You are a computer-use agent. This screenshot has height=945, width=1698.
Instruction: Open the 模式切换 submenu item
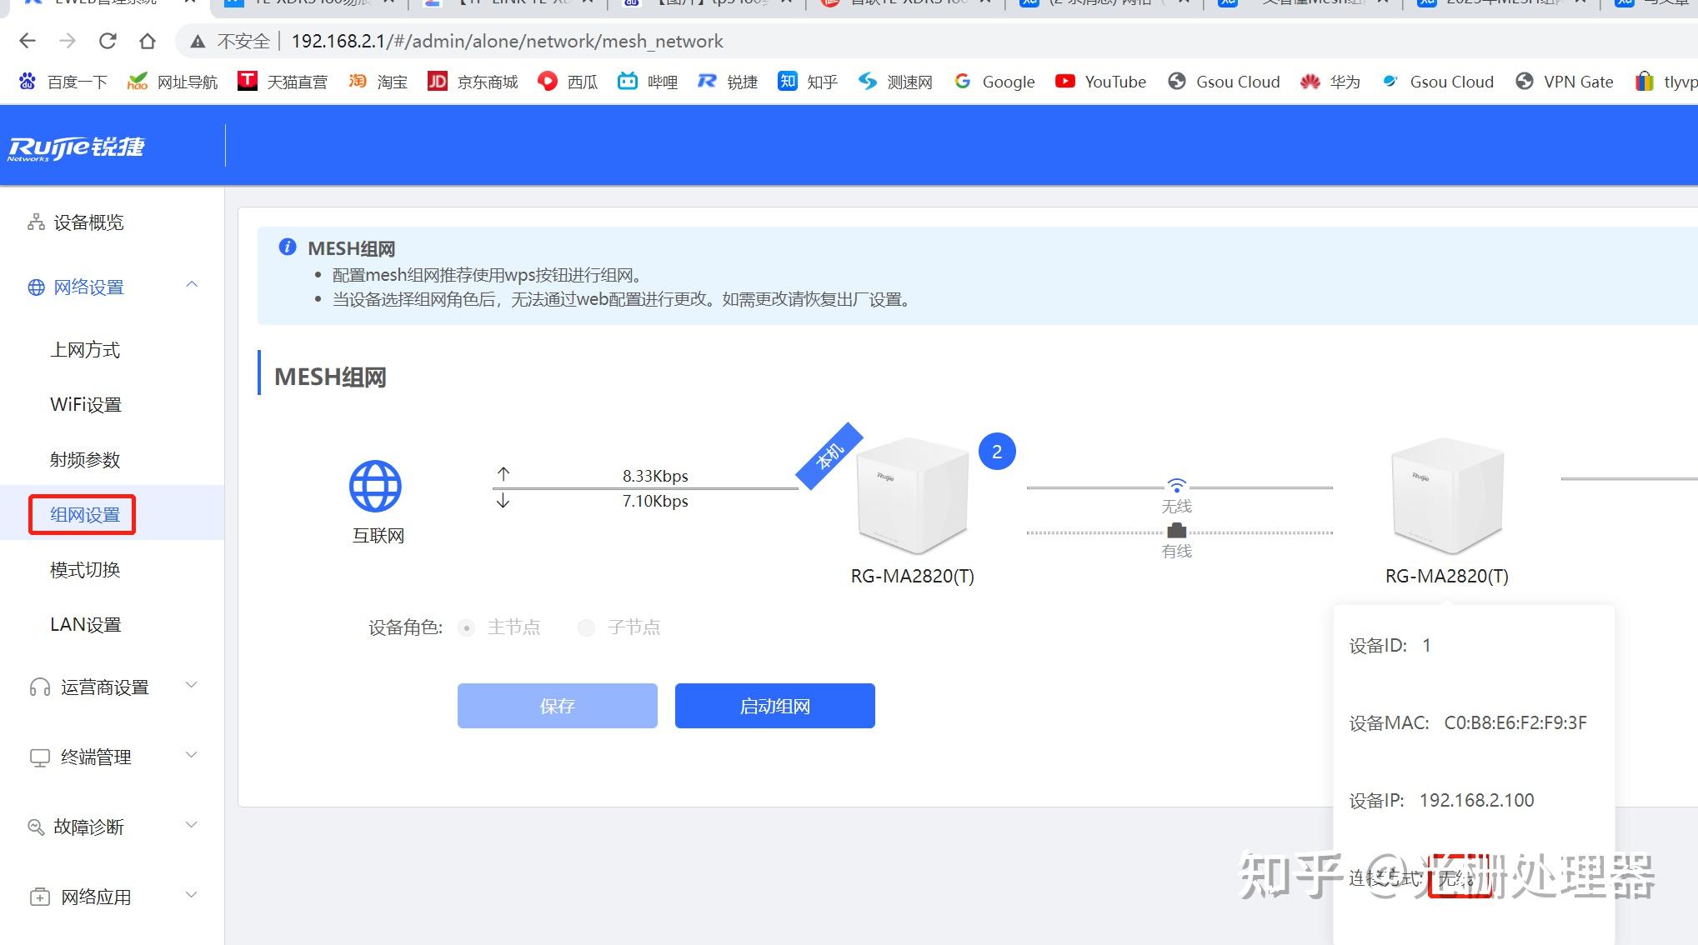coord(85,570)
